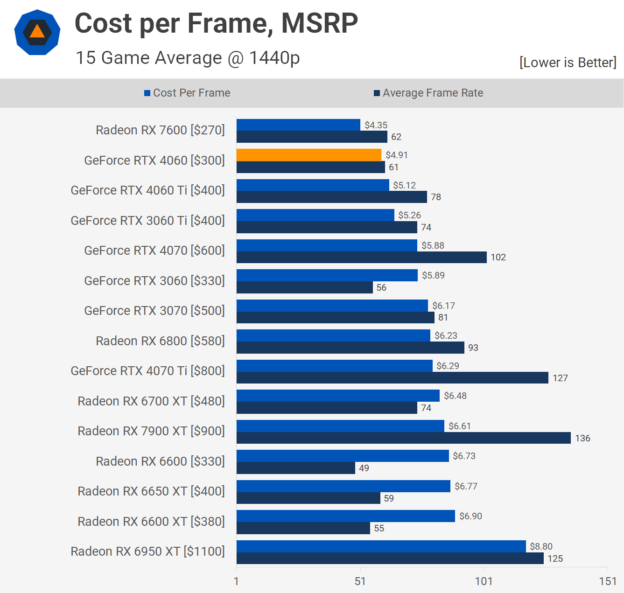The width and height of the screenshot is (624, 593).
Task: Click the "15 Game Average @ 1440p" subtitle
Action: click(188, 58)
